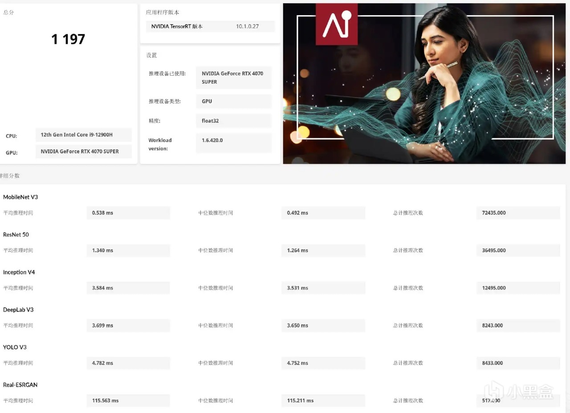Click the 设置 heading
The height and width of the screenshot is (413, 570).
pyautogui.click(x=151, y=55)
